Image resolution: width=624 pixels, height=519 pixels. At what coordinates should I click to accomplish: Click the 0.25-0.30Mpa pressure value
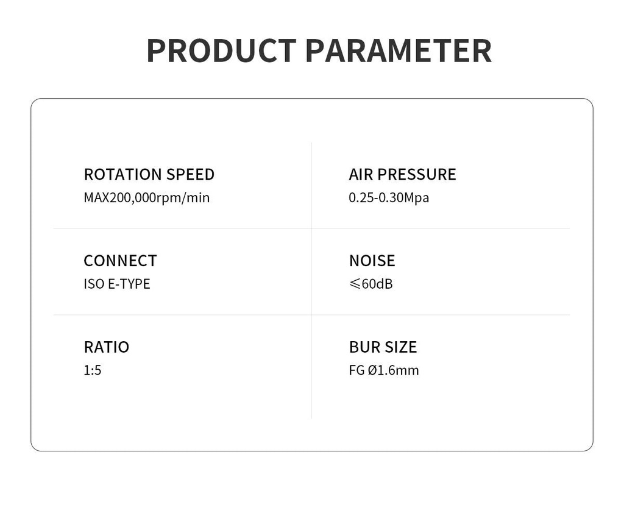[389, 198]
